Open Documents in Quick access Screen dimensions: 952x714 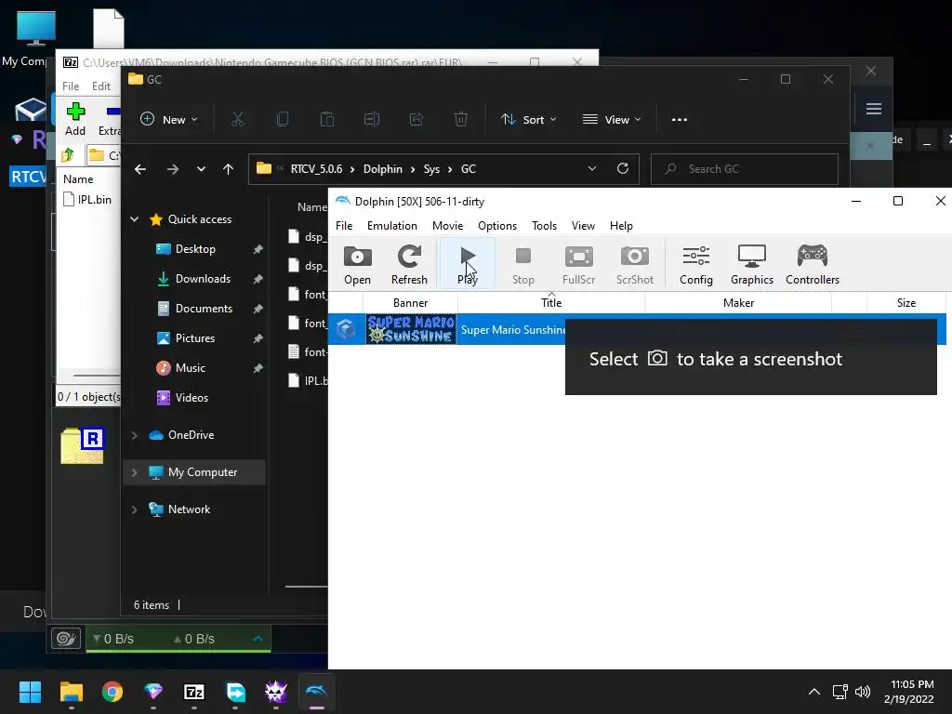tap(204, 309)
